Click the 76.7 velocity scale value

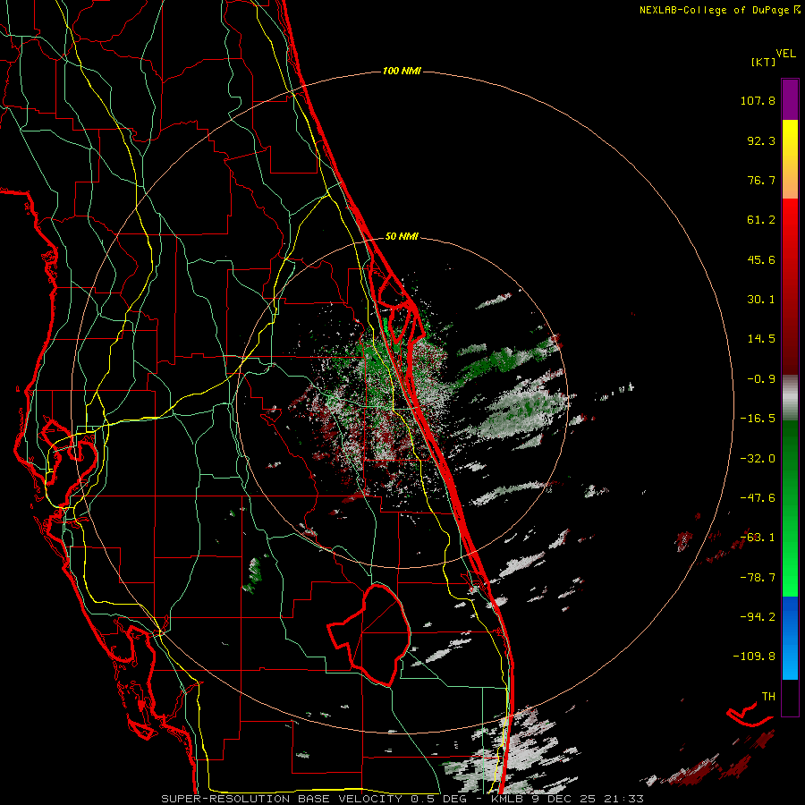[761, 180]
